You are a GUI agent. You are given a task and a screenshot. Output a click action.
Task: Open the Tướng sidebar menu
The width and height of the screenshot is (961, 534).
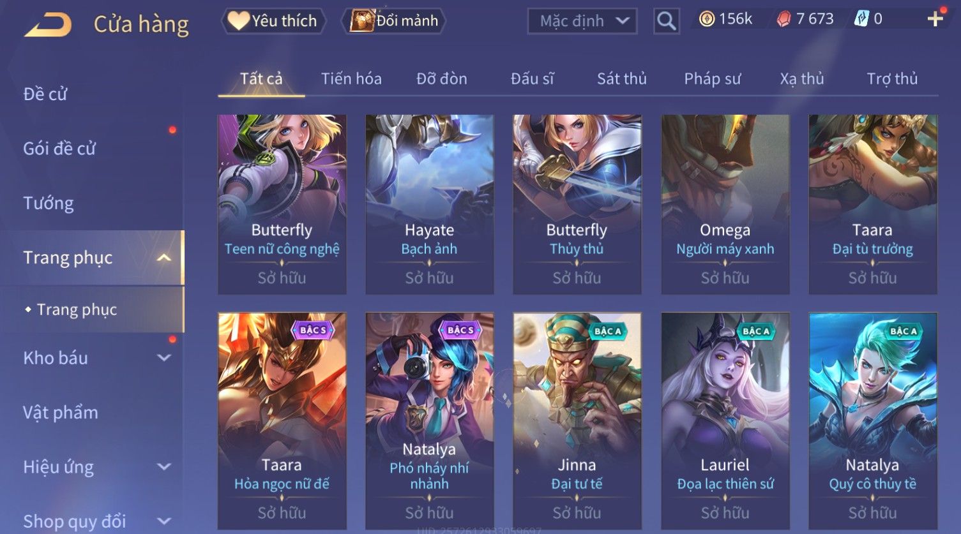(49, 204)
